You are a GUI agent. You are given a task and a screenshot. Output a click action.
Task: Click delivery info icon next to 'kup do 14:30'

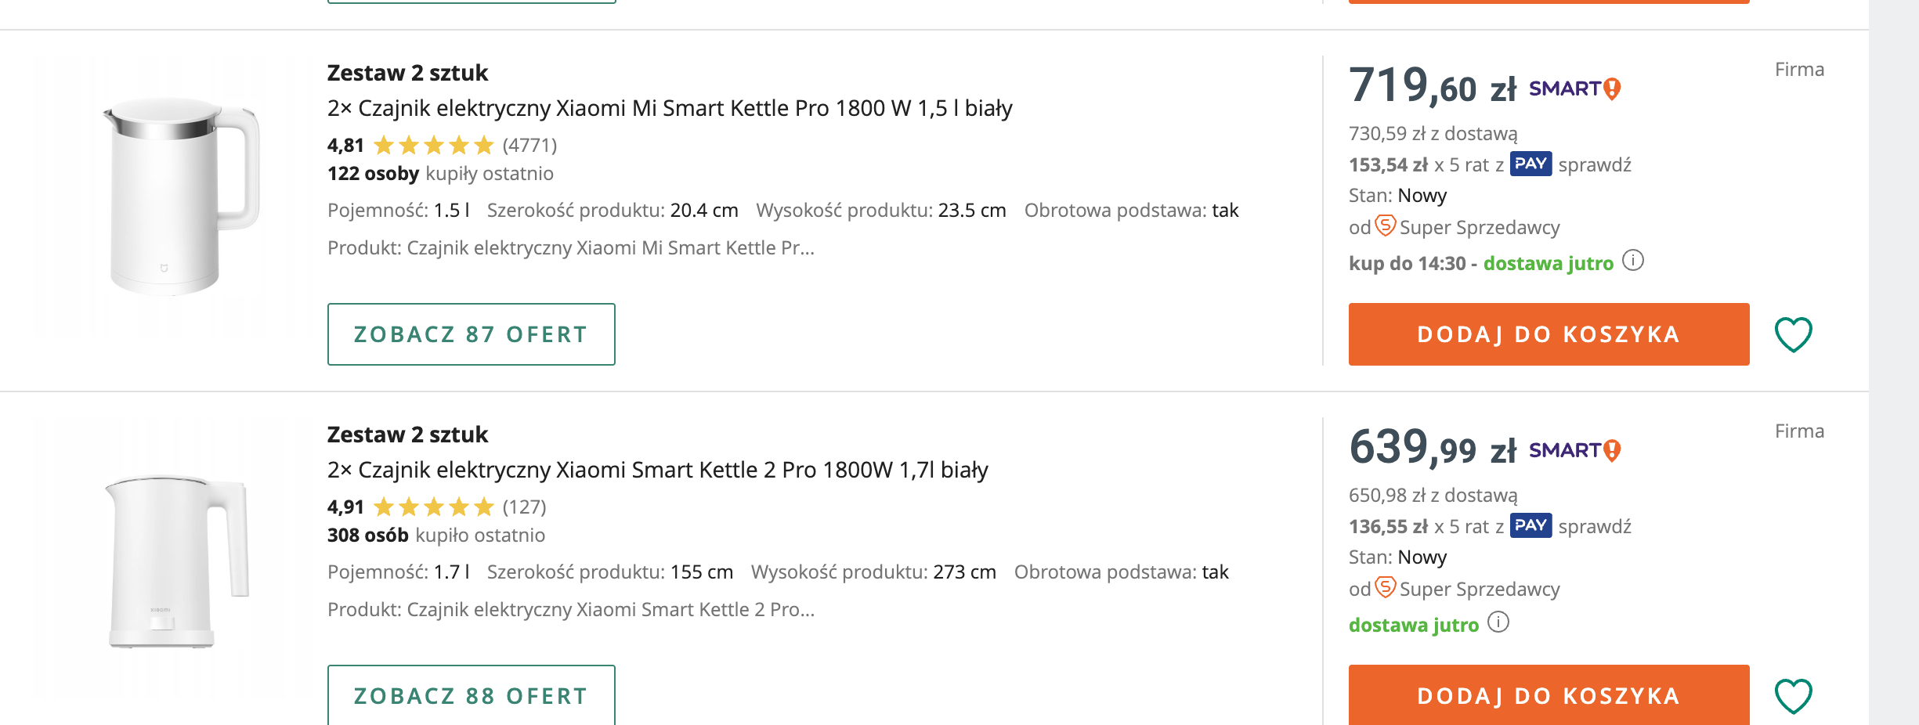[x=1633, y=261]
